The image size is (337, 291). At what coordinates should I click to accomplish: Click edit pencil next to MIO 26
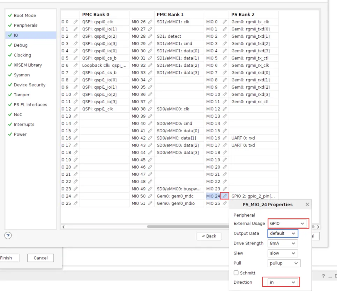click(x=150, y=22)
